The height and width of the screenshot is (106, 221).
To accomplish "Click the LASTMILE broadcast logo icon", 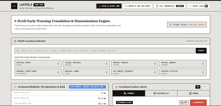I will pyautogui.click(x=14, y=6).
